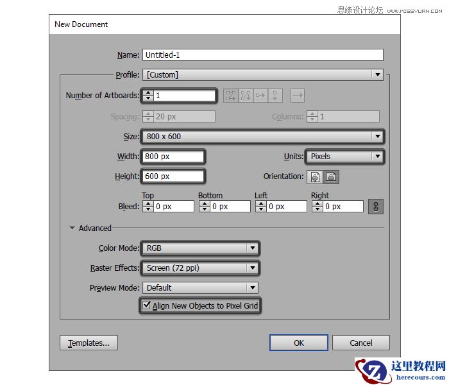This screenshot has height=385, width=449.
Task: Increase Bottom bleed with up arrow
Action: [205, 203]
